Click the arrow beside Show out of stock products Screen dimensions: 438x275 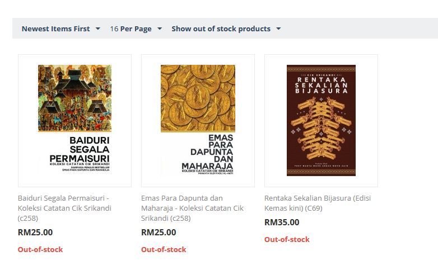coord(278,29)
